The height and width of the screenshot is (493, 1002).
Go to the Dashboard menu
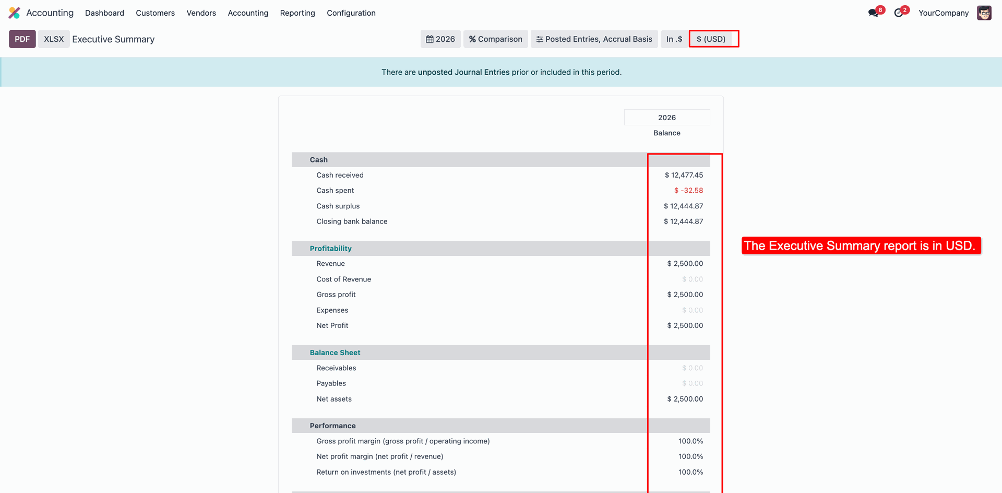tap(104, 13)
